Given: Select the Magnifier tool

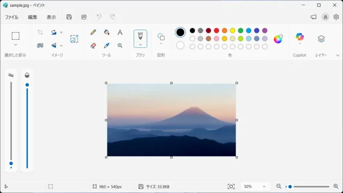Looking at the screenshot, I should point(120,45).
